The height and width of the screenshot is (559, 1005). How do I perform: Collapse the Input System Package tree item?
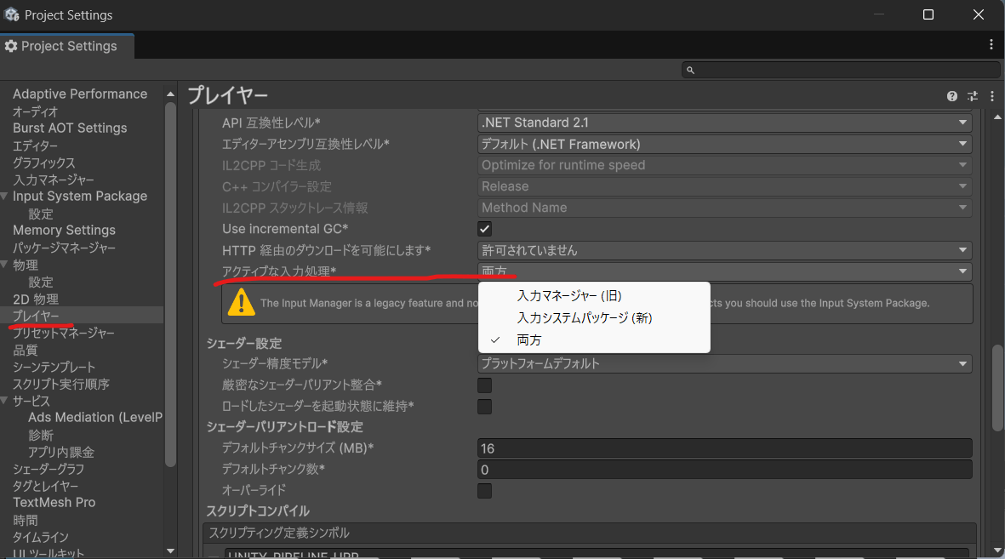pyautogui.click(x=7, y=196)
